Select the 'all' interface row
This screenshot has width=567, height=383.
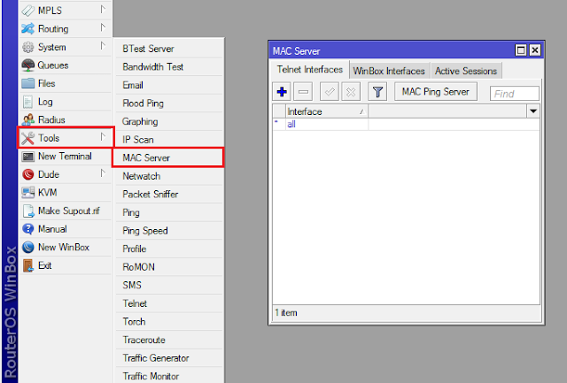pos(406,124)
